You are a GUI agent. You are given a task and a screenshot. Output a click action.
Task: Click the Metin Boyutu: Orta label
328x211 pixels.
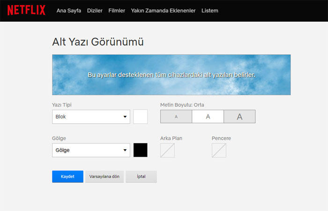pyautogui.click(x=182, y=105)
